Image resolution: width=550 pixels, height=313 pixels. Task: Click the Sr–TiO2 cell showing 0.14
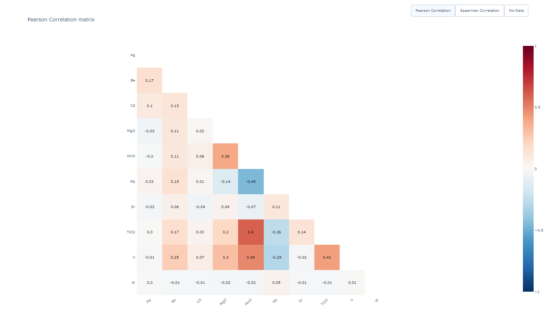pyautogui.click(x=302, y=232)
